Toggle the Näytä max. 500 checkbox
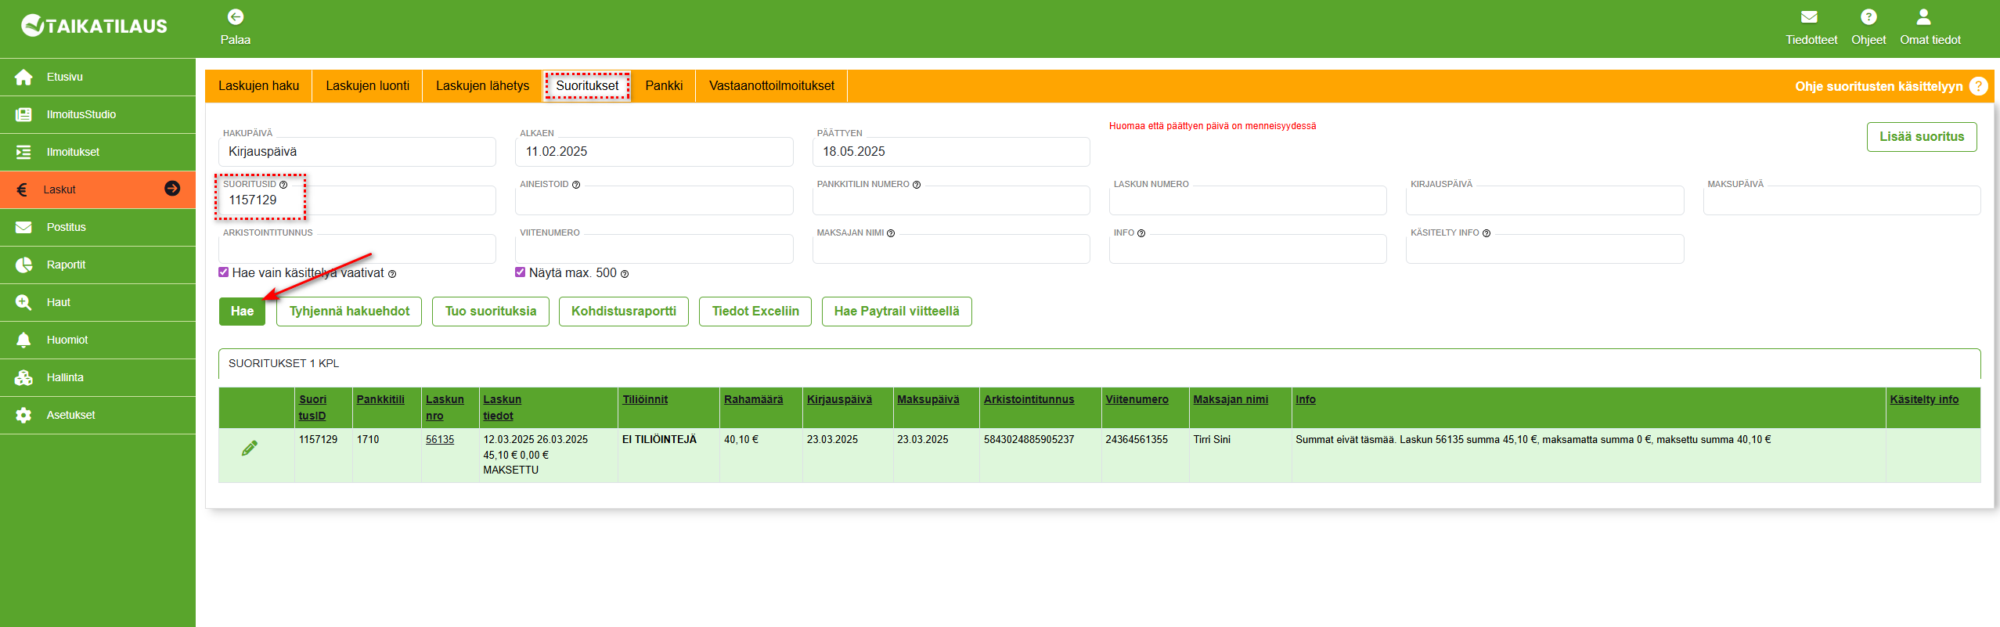Image resolution: width=2000 pixels, height=627 pixels. pyautogui.click(x=521, y=272)
